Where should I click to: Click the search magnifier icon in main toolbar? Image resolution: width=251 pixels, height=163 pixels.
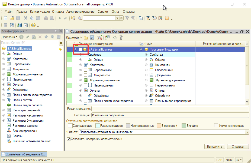pyautogui.click(x=80, y=18)
